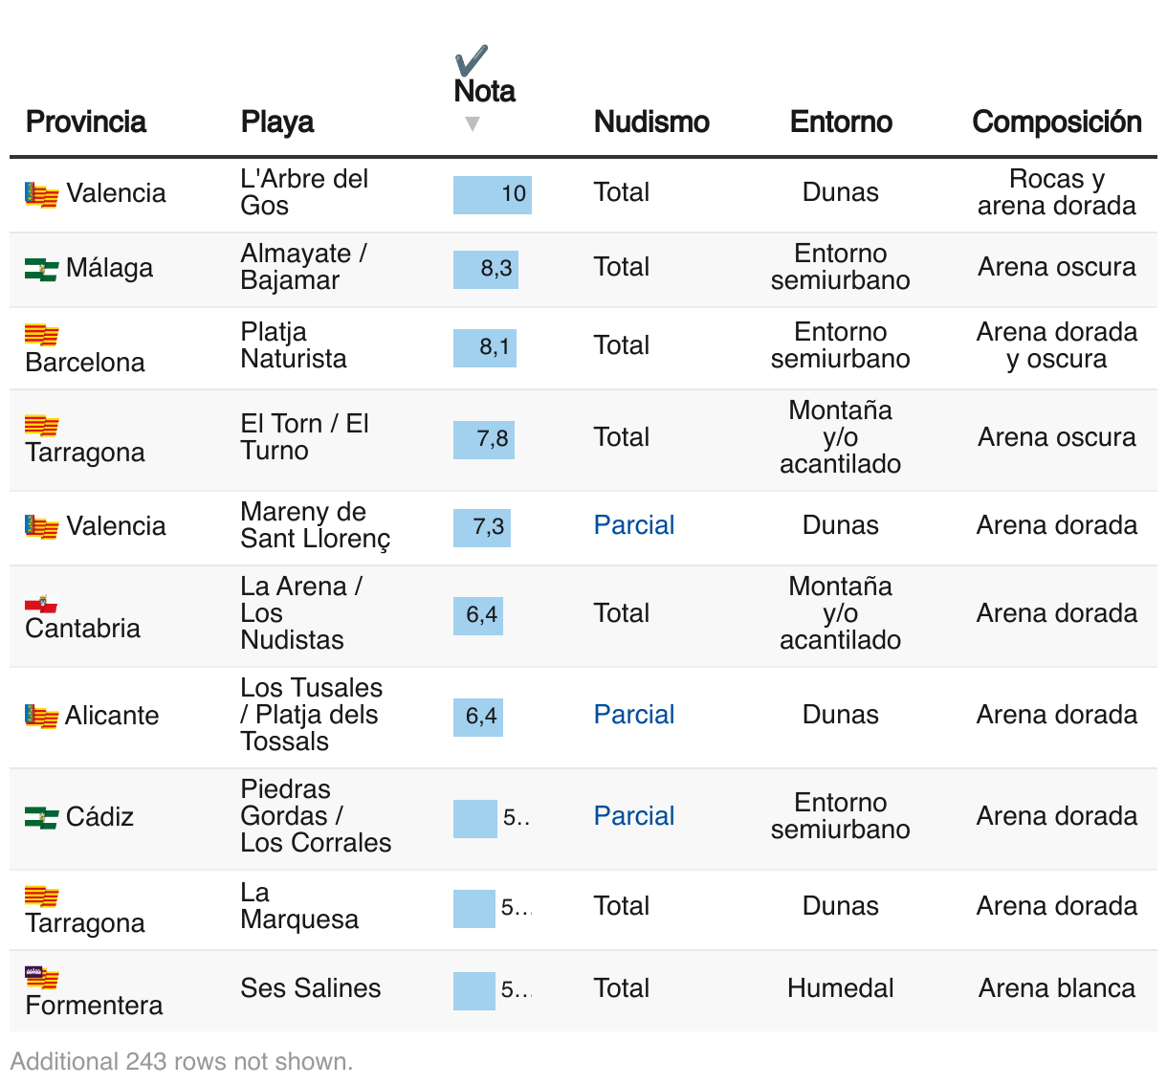Toggle the sort arrow under Nota
Viewport: 1167px width, 1085px height.
pyautogui.click(x=472, y=123)
